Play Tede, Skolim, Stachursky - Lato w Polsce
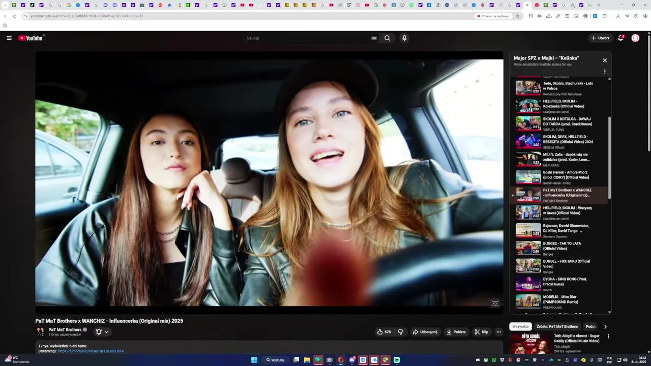Viewport: 651px width, 366px height. (x=558, y=88)
